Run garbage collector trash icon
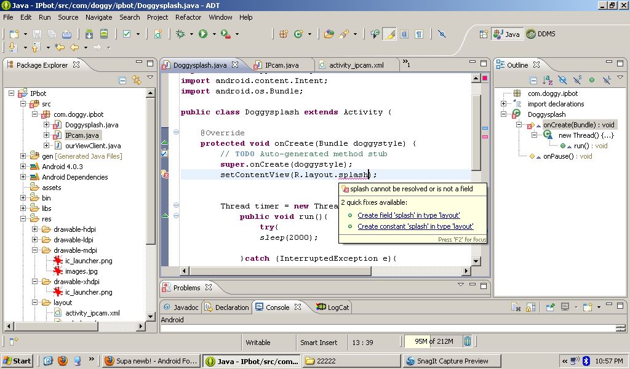Screen dimensions: 630x369 click(x=467, y=342)
